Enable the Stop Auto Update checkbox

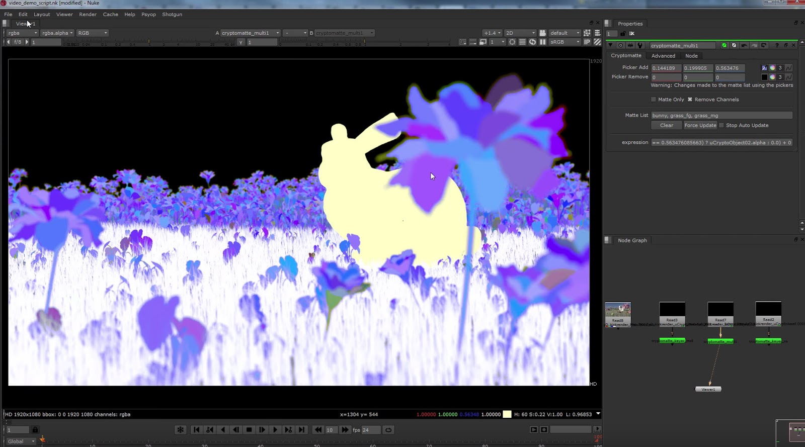coord(721,125)
